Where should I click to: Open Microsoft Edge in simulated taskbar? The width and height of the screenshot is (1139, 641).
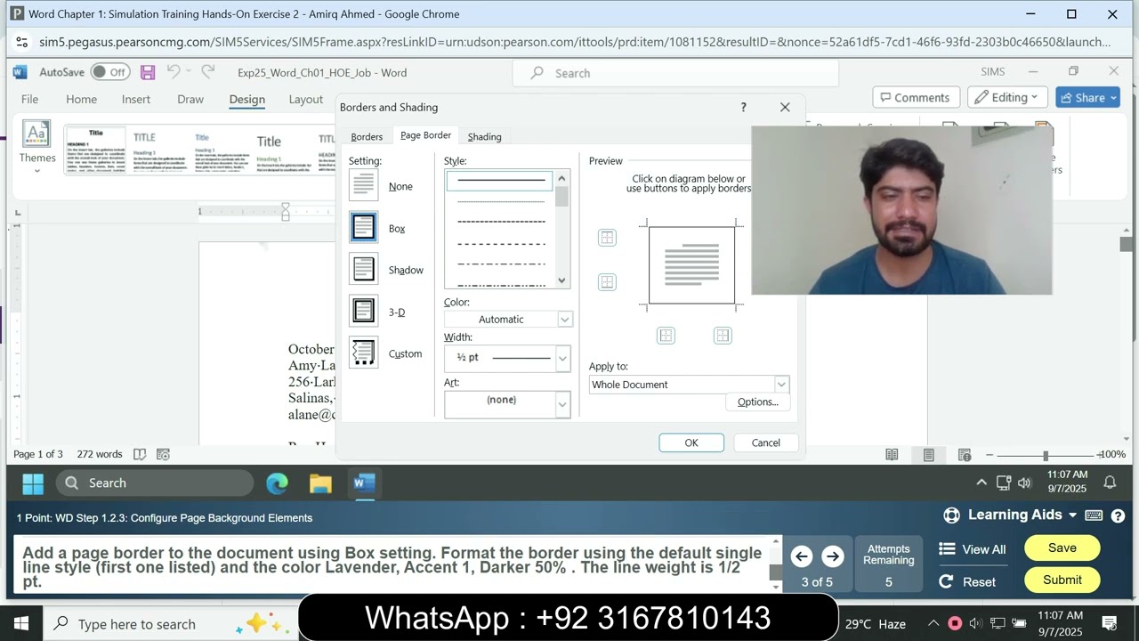click(278, 483)
